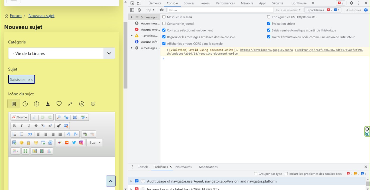The width and height of the screenshot is (370, 190).
Task: Choose the question mark topic icon
Action: pos(36,104)
